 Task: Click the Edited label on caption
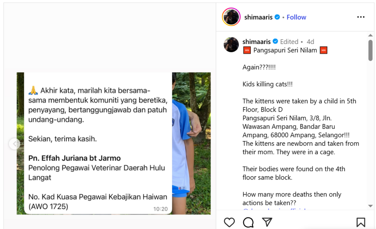click(289, 42)
